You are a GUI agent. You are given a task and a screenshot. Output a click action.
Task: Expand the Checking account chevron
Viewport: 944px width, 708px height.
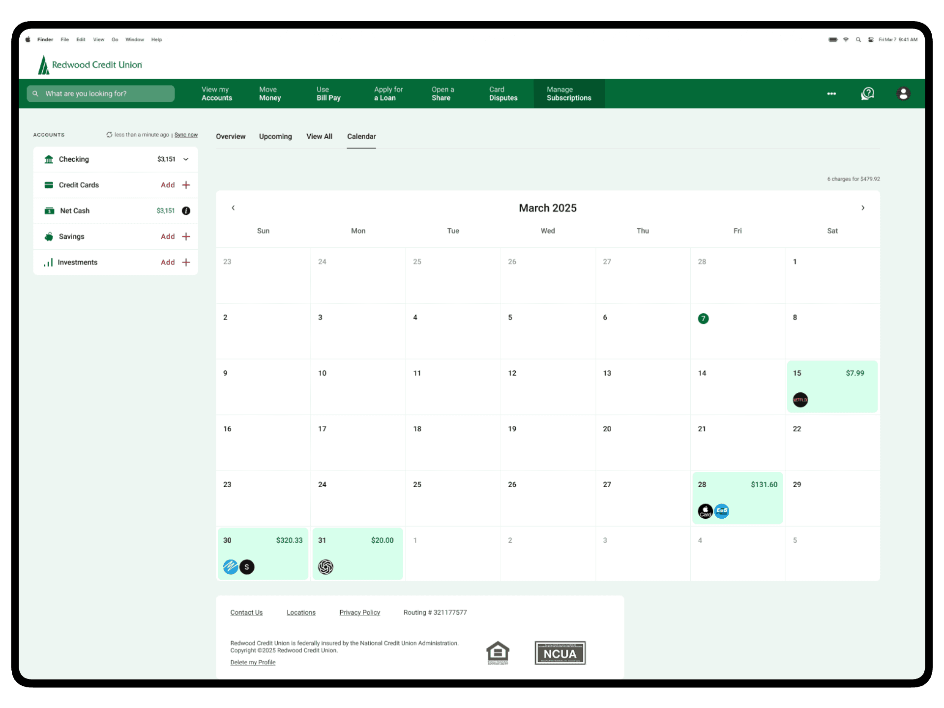186,159
